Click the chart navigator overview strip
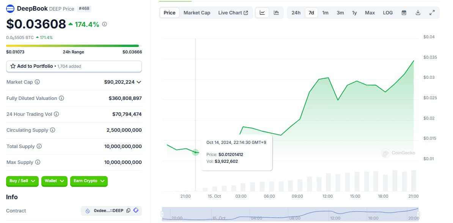Viewport: 453px width, 223px height. (x=290, y=214)
